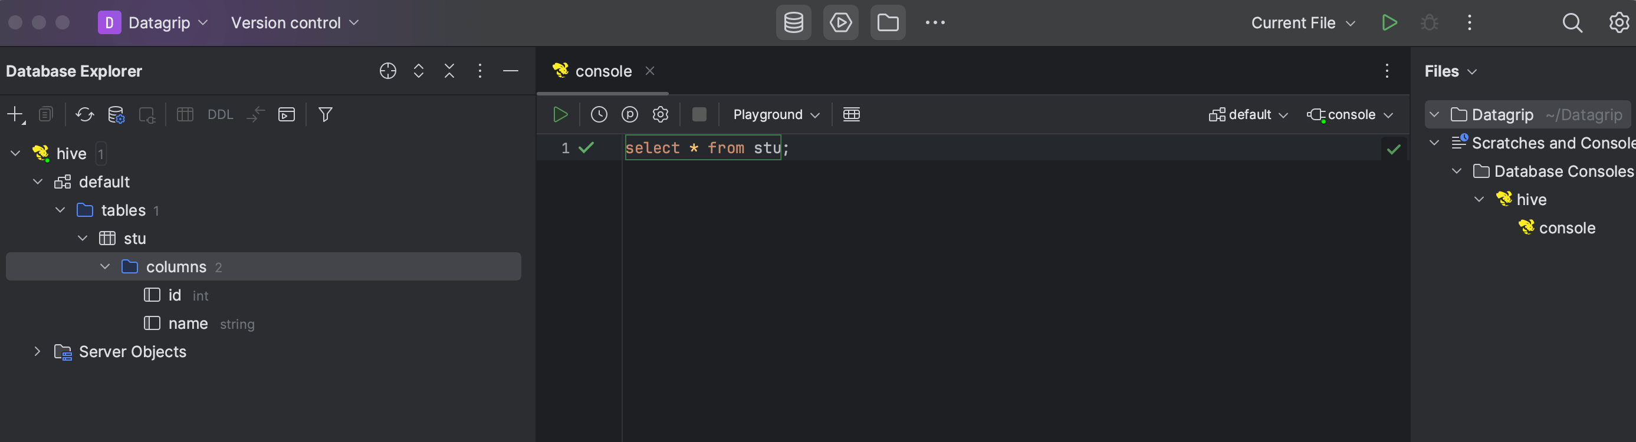Open console settings gear icon
Image resolution: width=1636 pixels, height=442 pixels.
[661, 115]
